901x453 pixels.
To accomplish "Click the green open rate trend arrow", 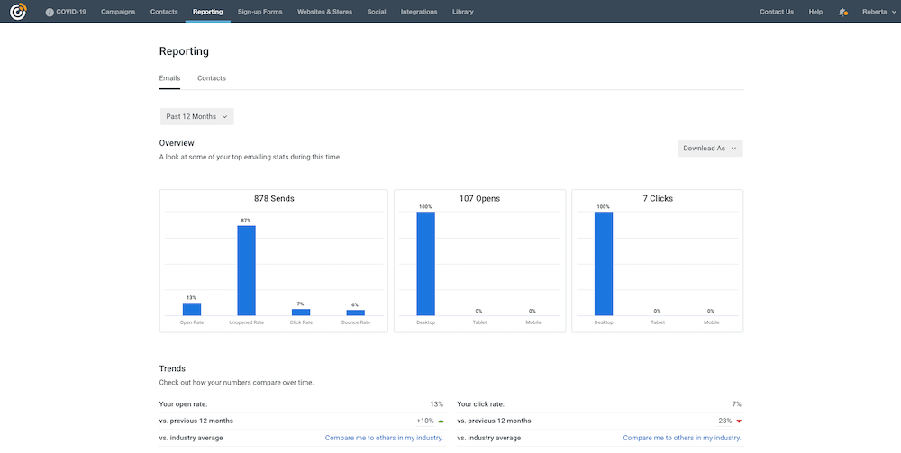I will pyautogui.click(x=441, y=421).
